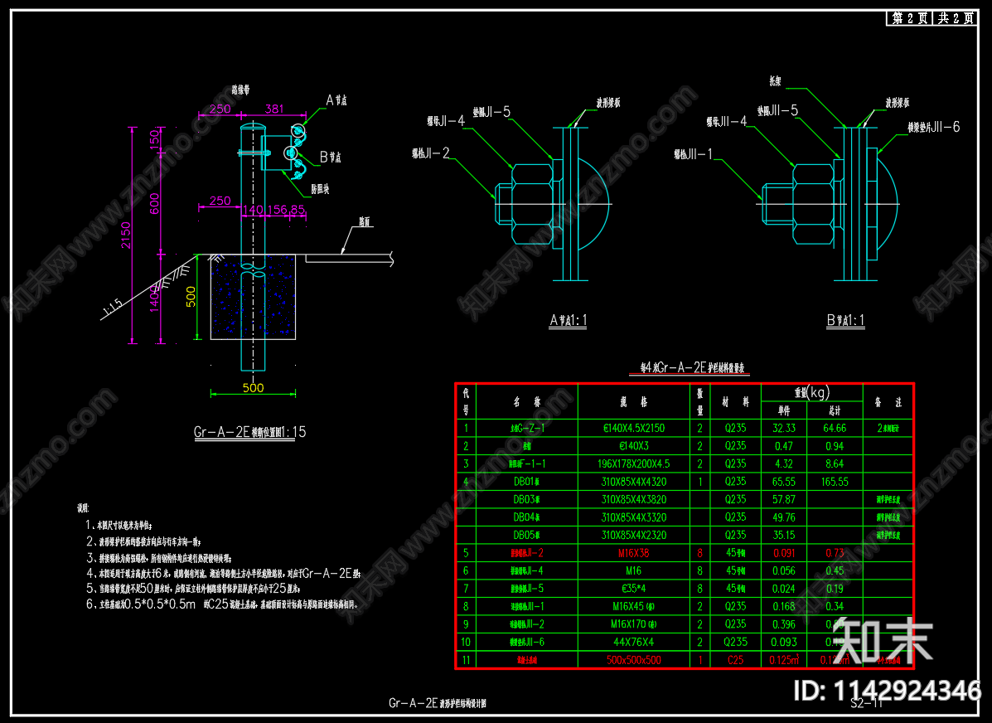The width and height of the screenshot is (992, 723).
Task: Click the JIII-6 washer label in B detail
Action: click(934, 127)
